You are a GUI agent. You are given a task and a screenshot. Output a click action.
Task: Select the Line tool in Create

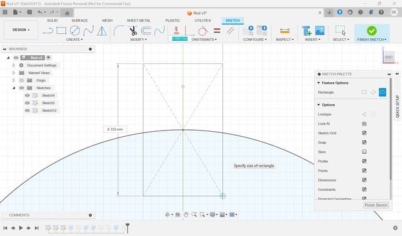48,31
